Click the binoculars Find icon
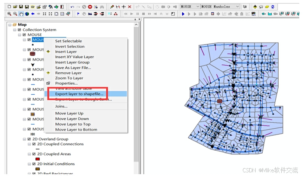303x176 pixels. pyautogui.click(x=102, y=7)
